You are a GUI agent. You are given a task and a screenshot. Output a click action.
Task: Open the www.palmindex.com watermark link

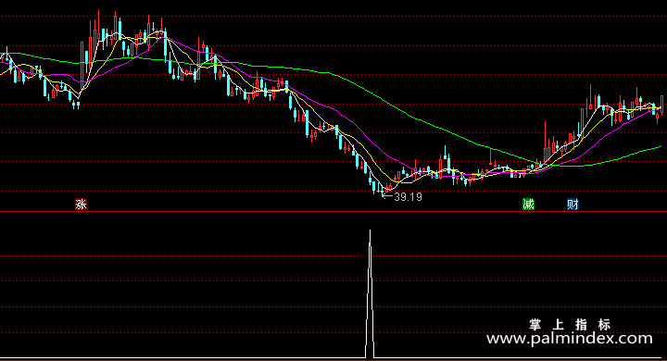(x=569, y=339)
